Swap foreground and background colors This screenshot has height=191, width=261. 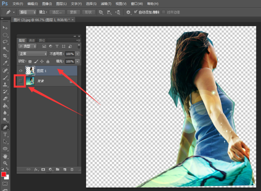7,169
